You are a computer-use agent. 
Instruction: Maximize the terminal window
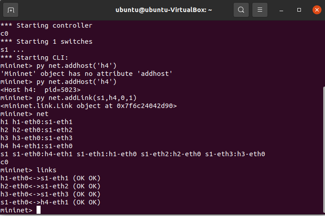299,10
